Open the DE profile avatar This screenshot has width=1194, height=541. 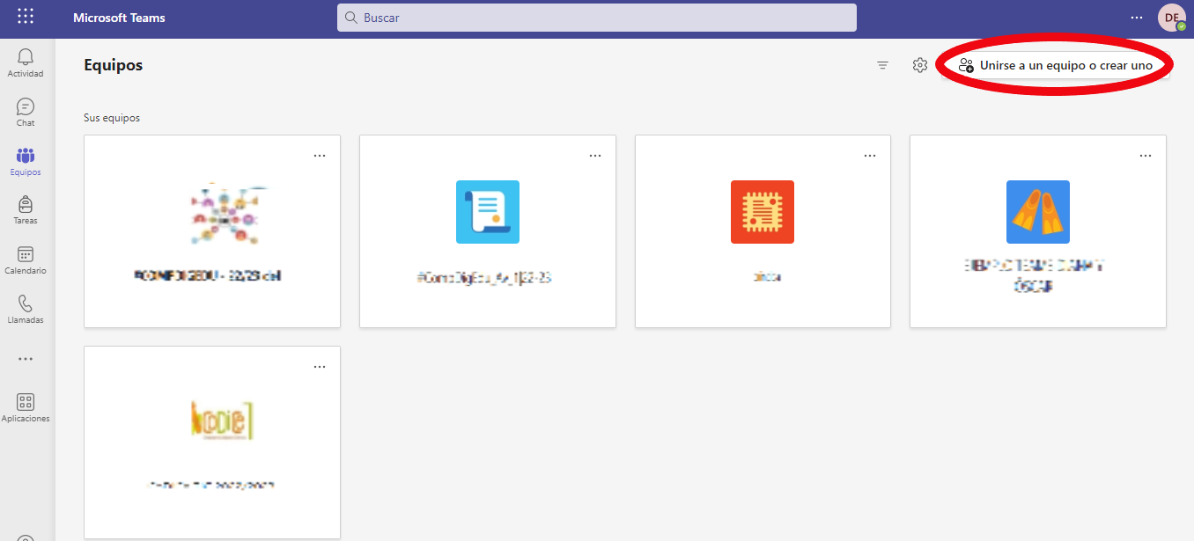pyautogui.click(x=1171, y=18)
